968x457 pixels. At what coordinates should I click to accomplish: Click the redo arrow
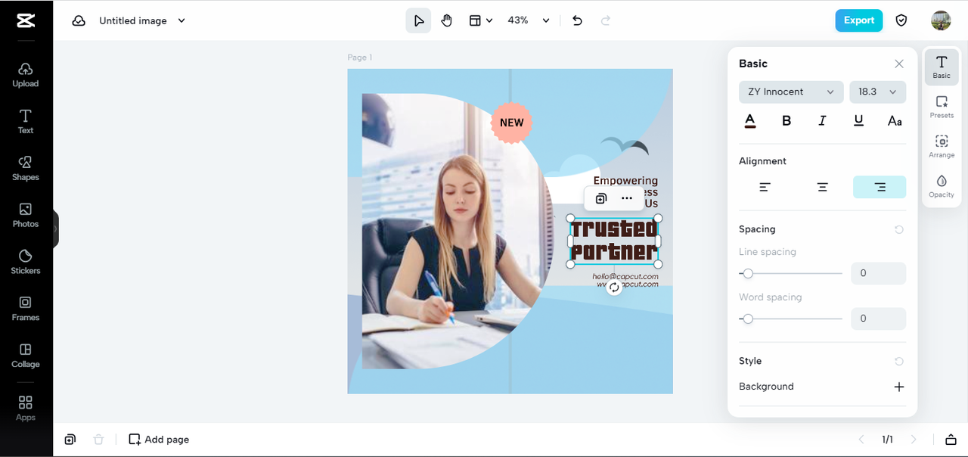(605, 20)
